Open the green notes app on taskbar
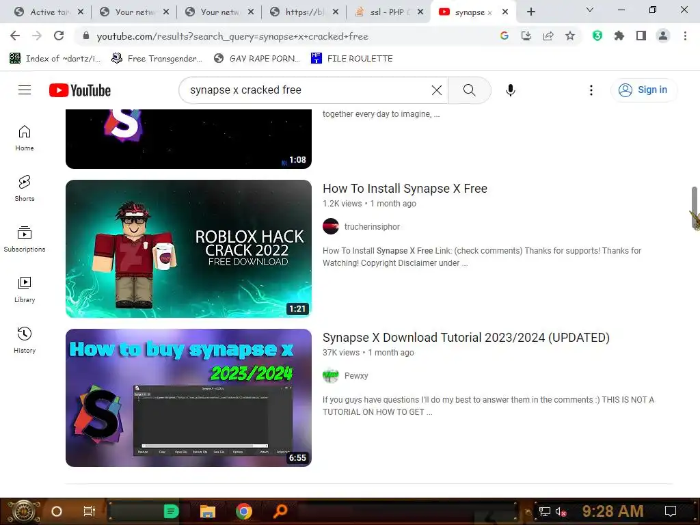The image size is (700, 525). tap(171, 511)
